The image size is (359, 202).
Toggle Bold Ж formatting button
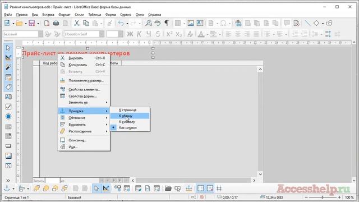click(130, 34)
